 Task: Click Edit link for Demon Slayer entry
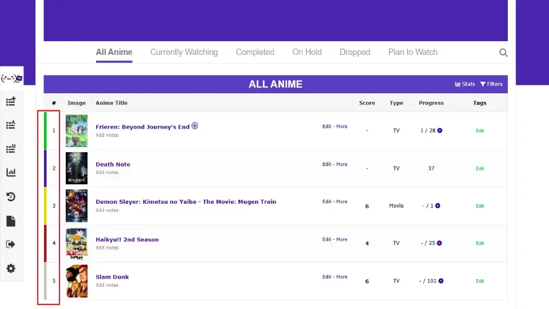(327, 201)
